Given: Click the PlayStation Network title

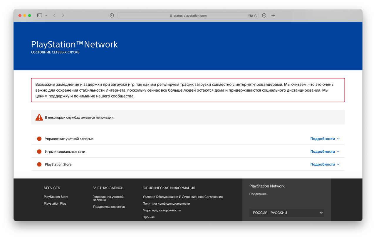Looking at the screenshot, I should 74,44.
